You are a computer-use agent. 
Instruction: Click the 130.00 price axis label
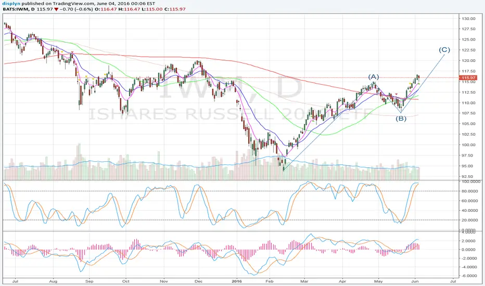coord(468,19)
